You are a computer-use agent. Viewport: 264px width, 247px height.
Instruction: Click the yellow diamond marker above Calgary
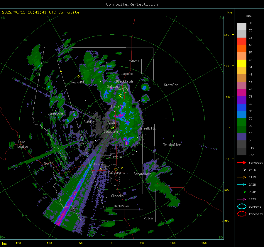click(x=116, y=169)
